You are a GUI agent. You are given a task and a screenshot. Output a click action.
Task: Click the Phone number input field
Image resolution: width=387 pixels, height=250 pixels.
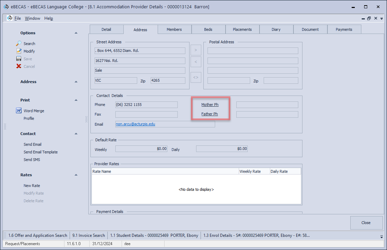coord(146,105)
